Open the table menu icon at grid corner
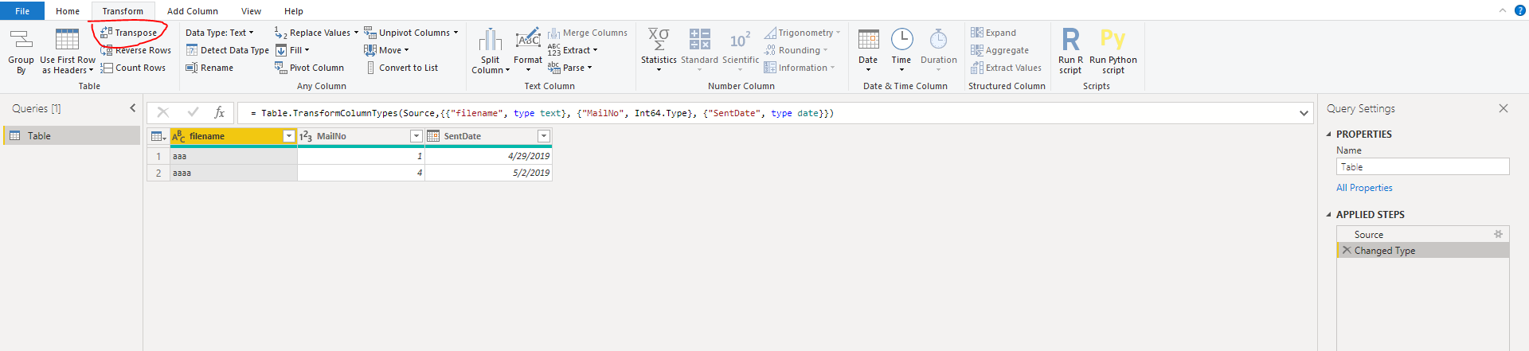 coord(158,136)
